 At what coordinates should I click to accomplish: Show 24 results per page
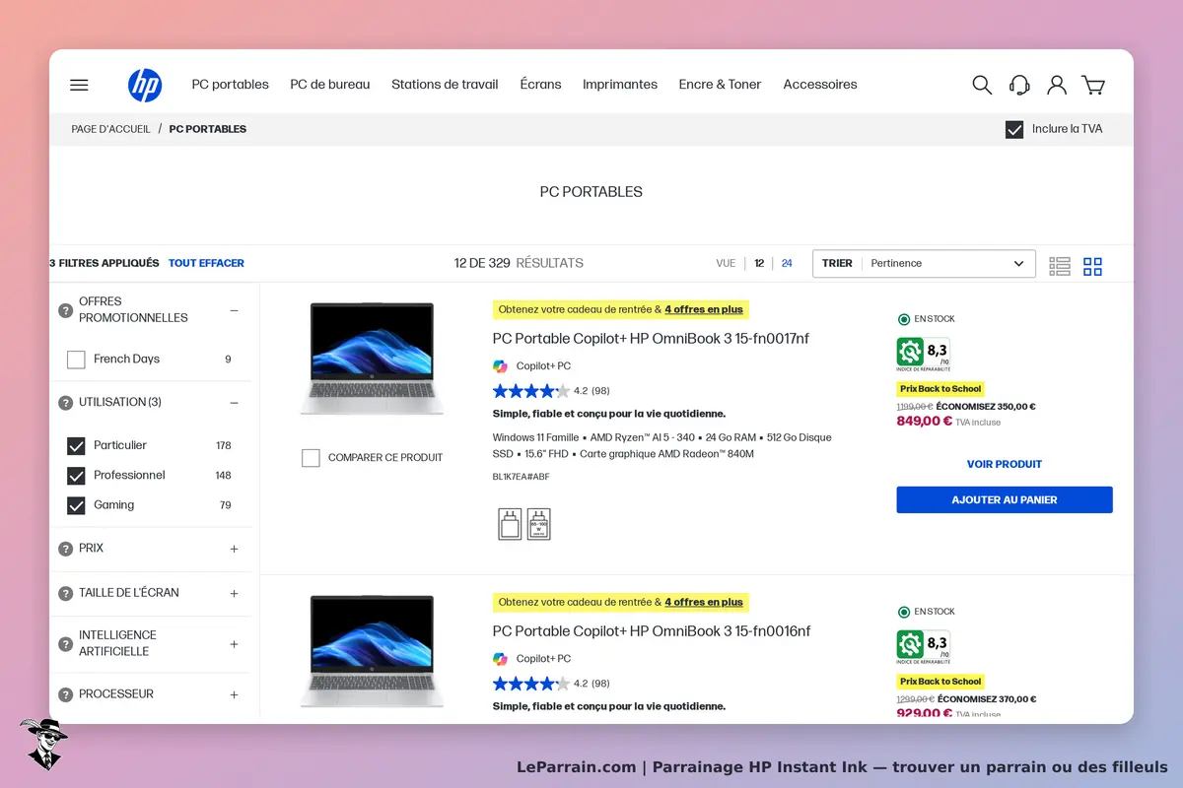click(787, 264)
